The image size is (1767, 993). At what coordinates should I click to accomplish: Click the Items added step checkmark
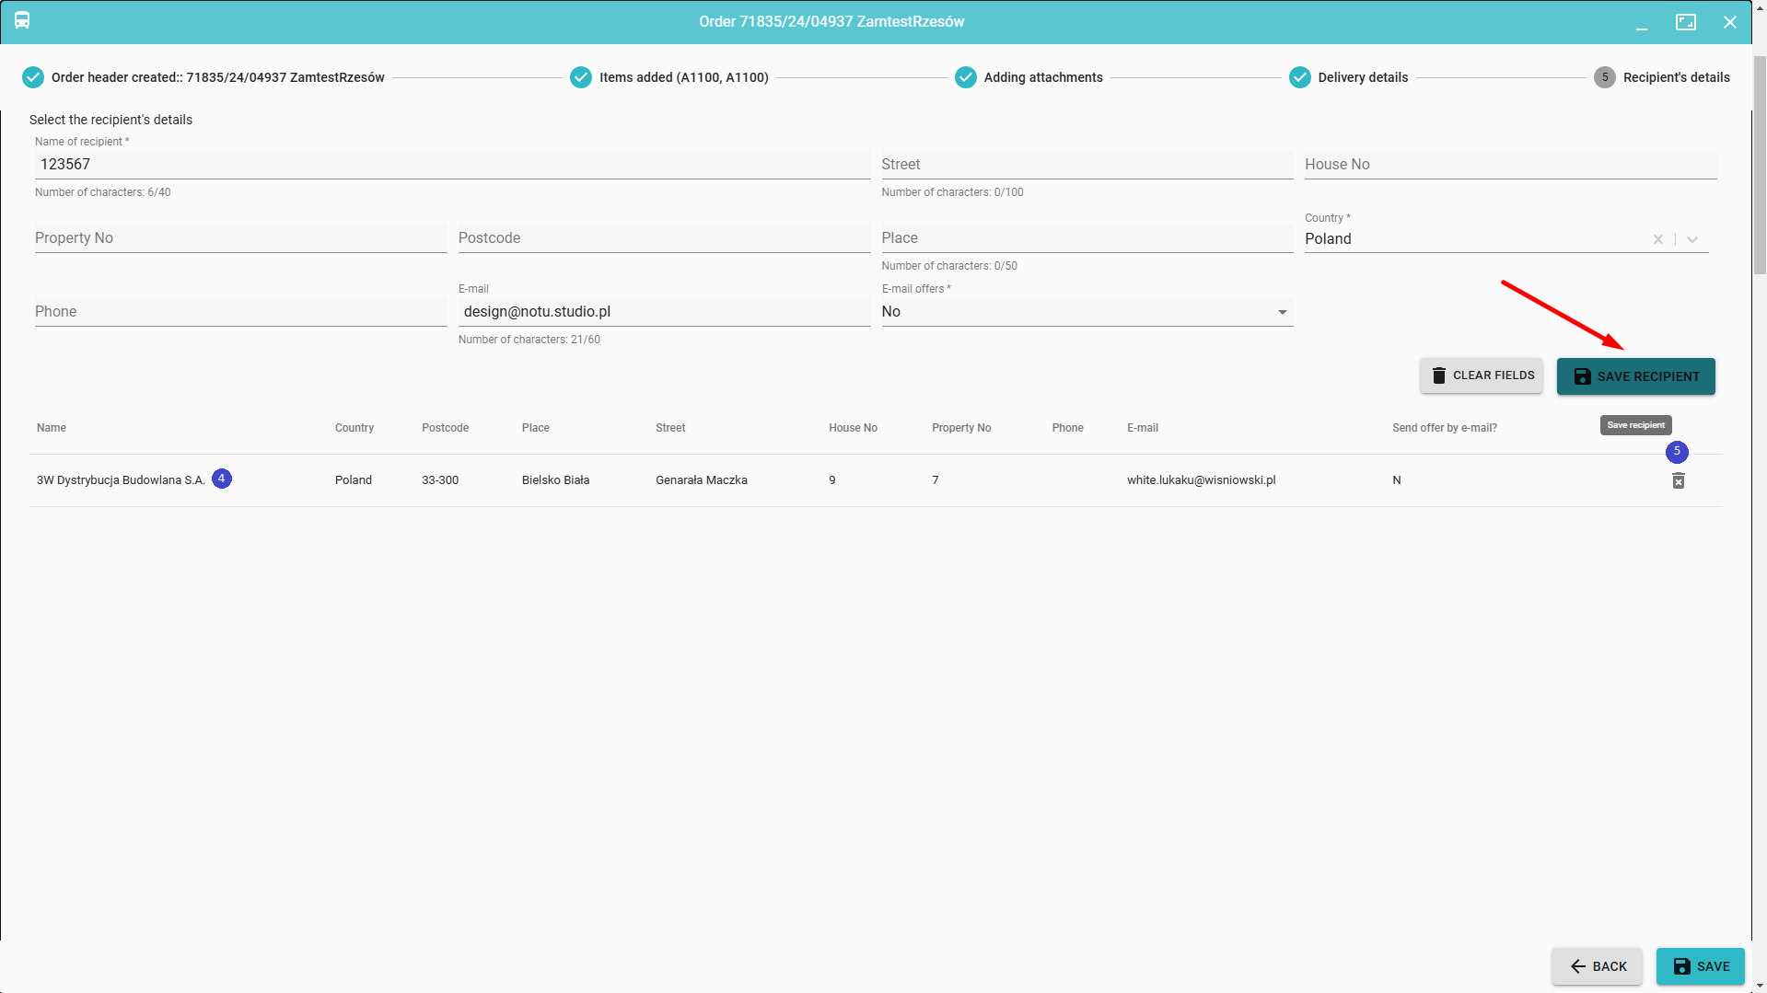(x=581, y=77)
